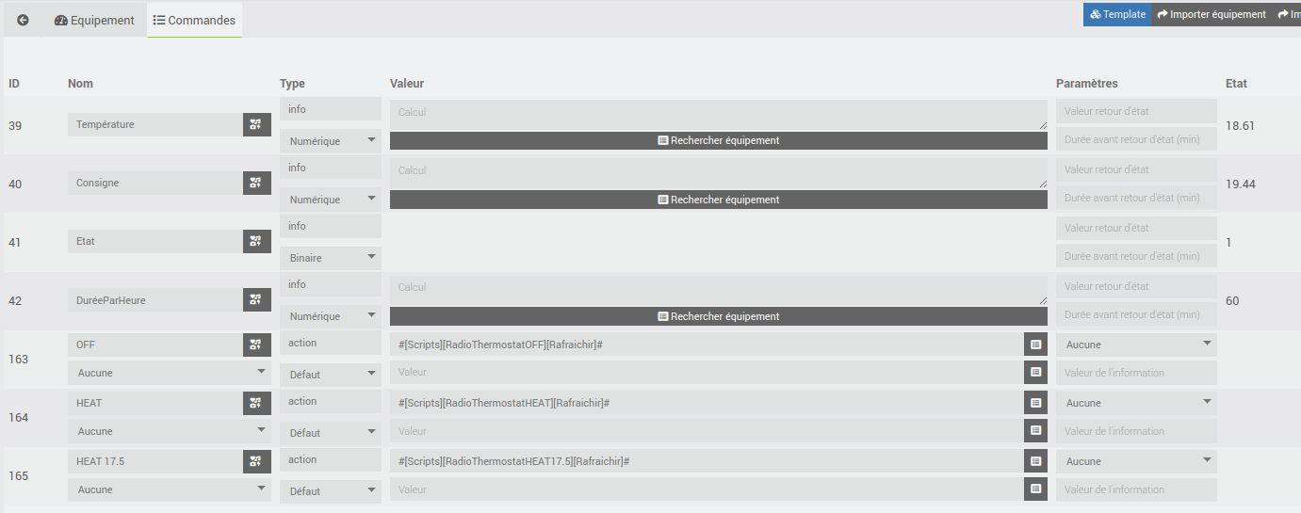The height and width of the screenshot is (513, 1301).
Task: Click list icon beside OFF row's Valeur field
Action: [1035, 373]
